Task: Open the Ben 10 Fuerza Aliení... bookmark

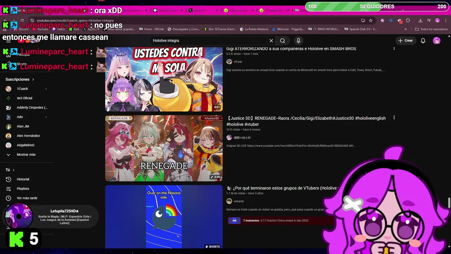Action: 220,29
